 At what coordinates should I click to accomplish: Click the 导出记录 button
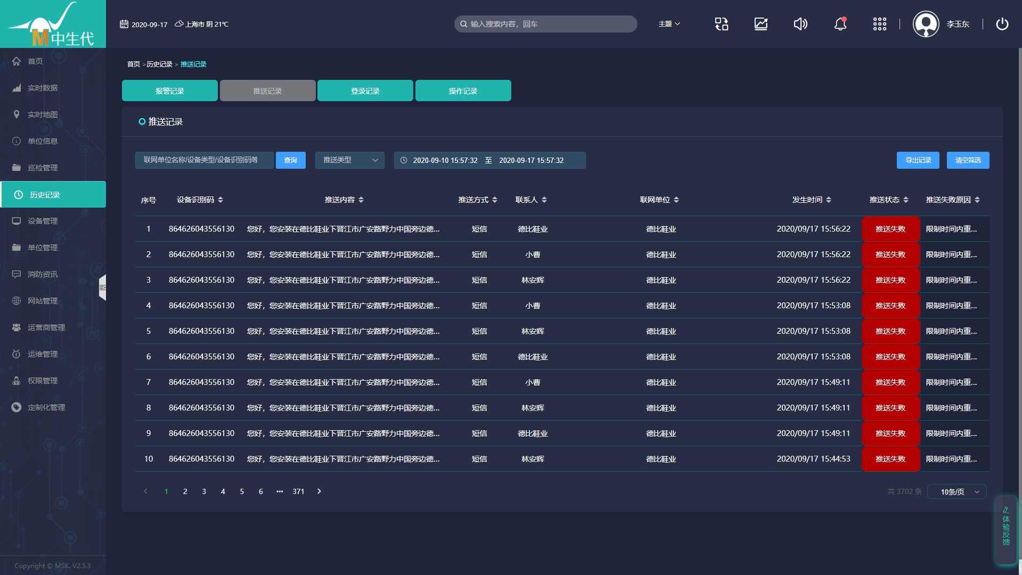click(918, 160)
